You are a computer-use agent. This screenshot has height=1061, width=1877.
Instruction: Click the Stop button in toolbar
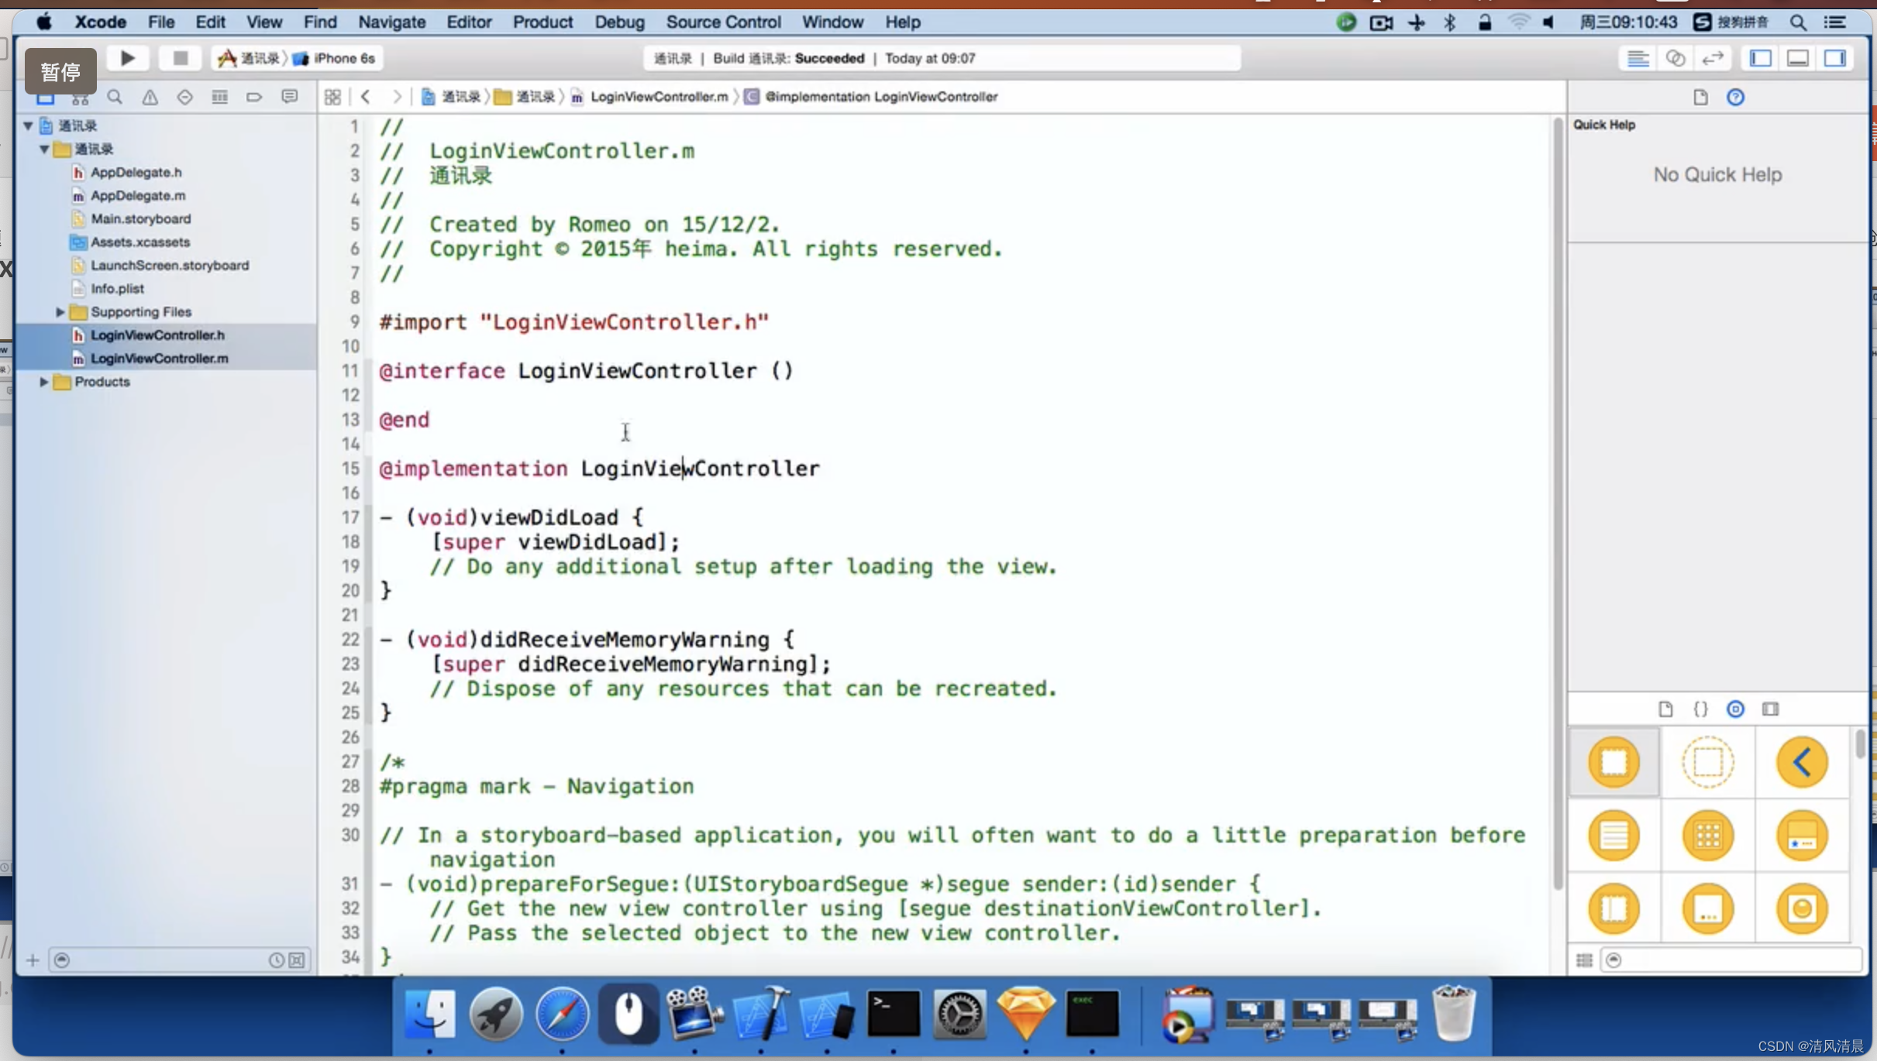181,57
